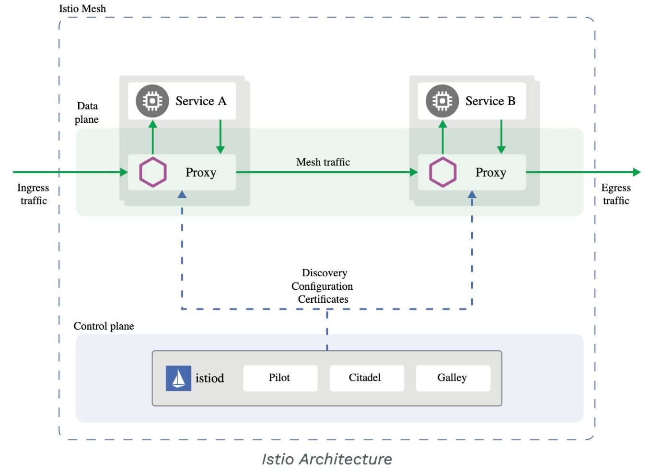Click the 'Discovery' text
The width and height of the screenshot is (650, 474).
click(x=325, y=273)
